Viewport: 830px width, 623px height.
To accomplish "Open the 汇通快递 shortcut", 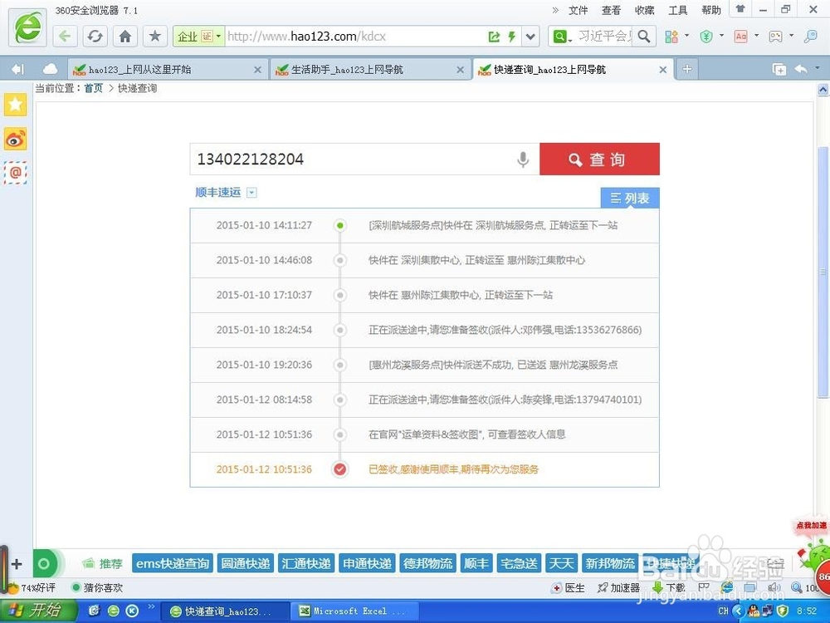I will [x=306, y=563].
